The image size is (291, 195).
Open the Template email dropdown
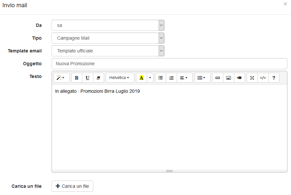pyautogui.click(x=108, y=51)
